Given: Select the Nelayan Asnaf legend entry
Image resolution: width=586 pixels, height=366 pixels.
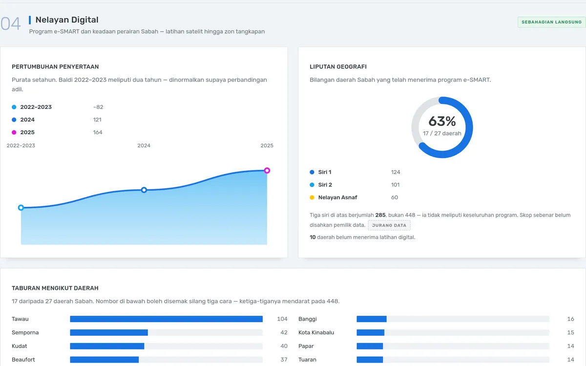Looking at the screenshot, I should click(x=354, y=197).
